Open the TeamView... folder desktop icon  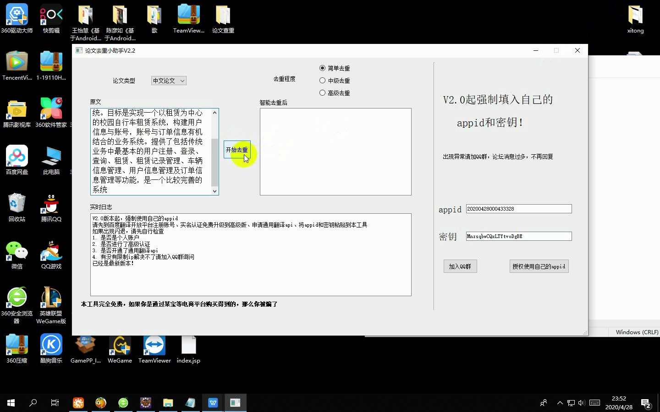pos(189,18)
